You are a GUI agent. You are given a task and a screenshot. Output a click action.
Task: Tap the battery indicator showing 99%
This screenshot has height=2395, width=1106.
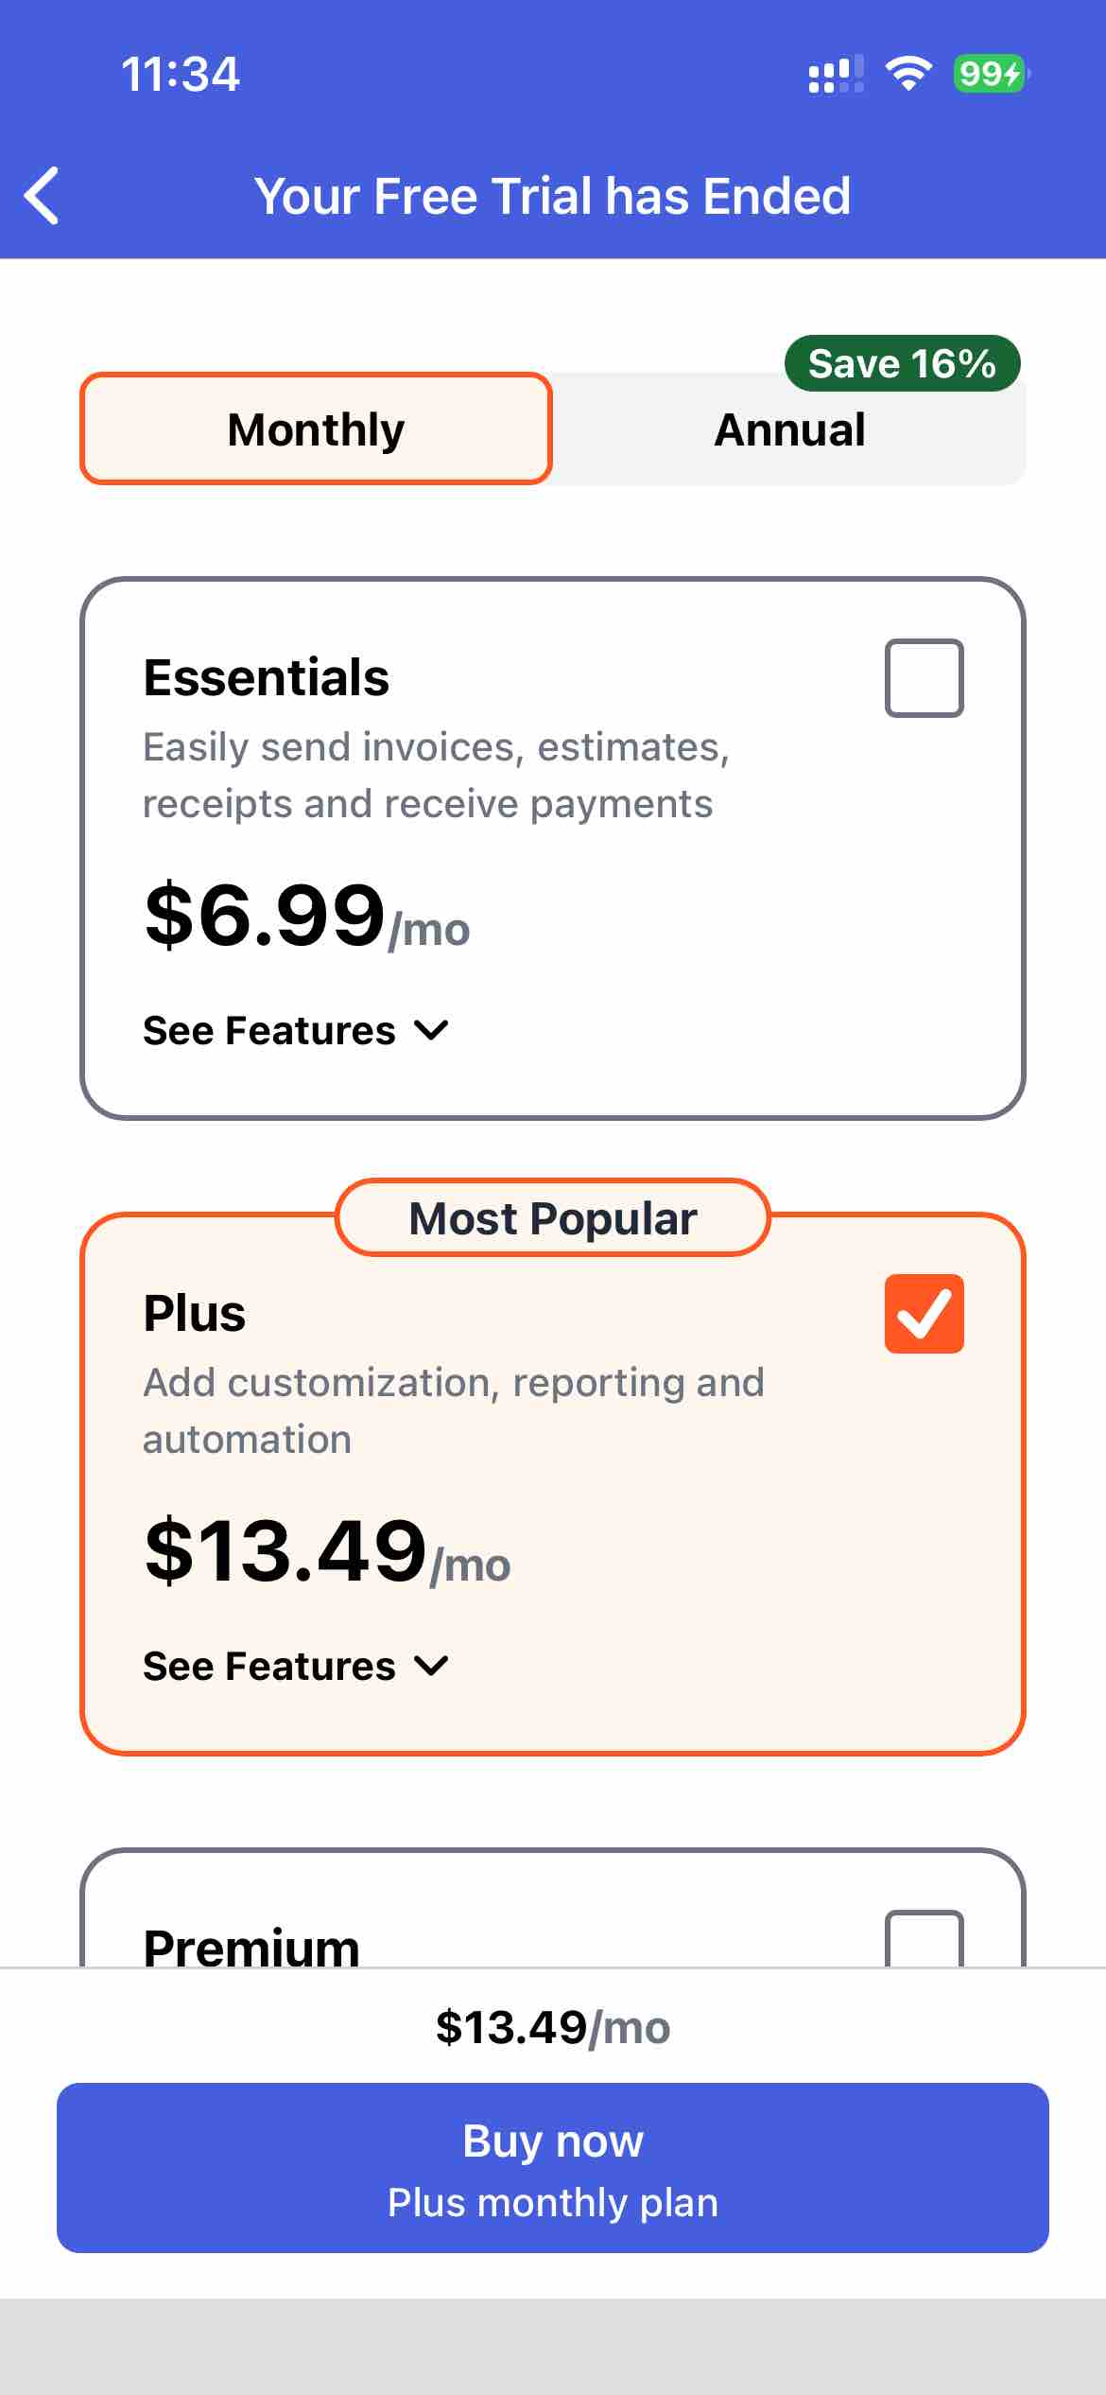pyautogui.click(x=987, y=74)
